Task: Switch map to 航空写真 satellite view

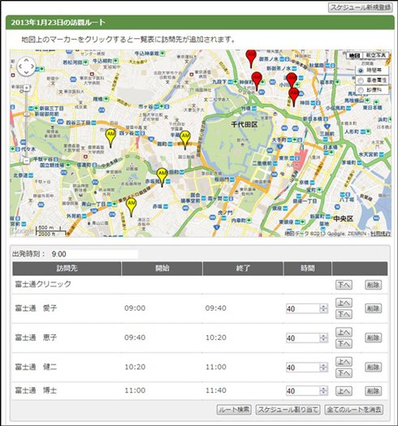Action: [376, 55]
